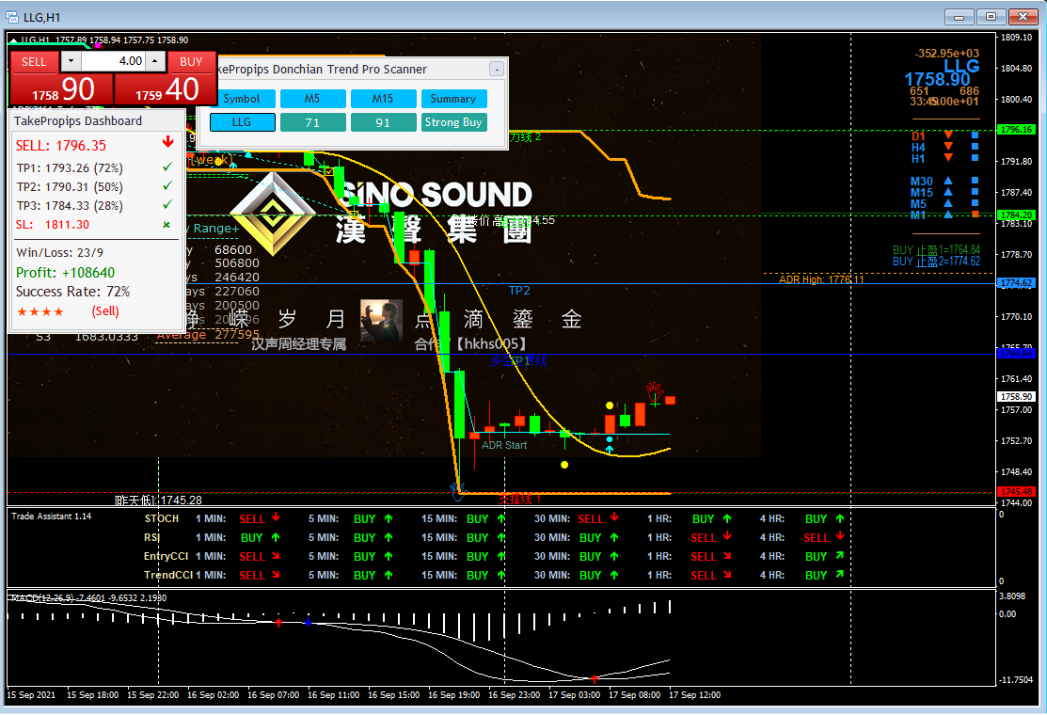
Task: Click the red BUY one-click trading button
Action: [190, 62]
